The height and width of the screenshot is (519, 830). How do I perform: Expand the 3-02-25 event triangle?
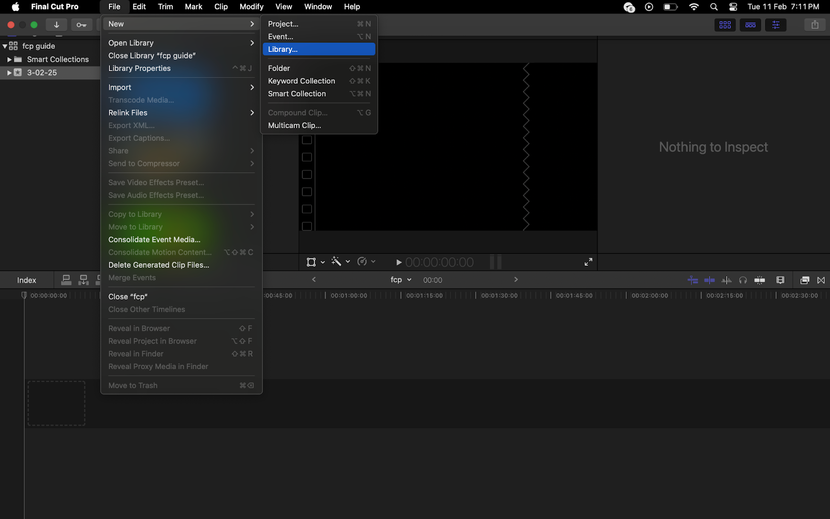click(9, 73)
